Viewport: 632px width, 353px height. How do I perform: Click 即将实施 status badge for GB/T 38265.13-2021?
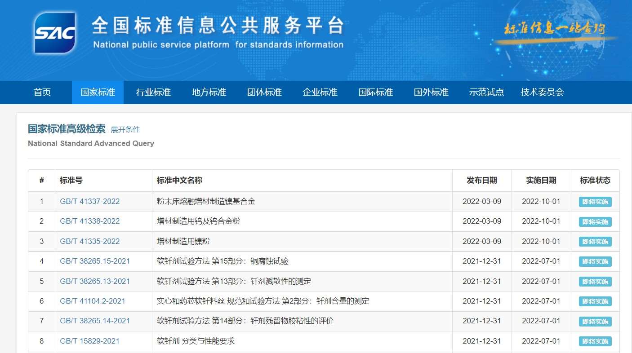point(595,282)
